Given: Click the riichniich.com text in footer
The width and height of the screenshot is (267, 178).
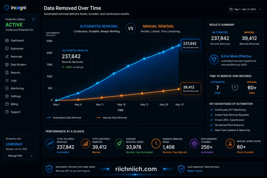Looking at the screenshot, I should click(136, 169).
